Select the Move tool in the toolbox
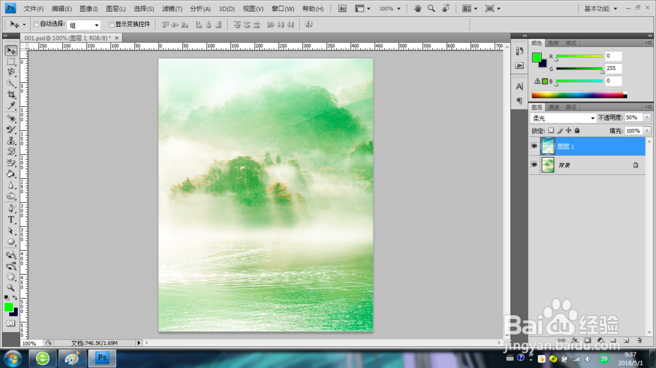This screenshot has width=656, height=368. coord(11,51)
